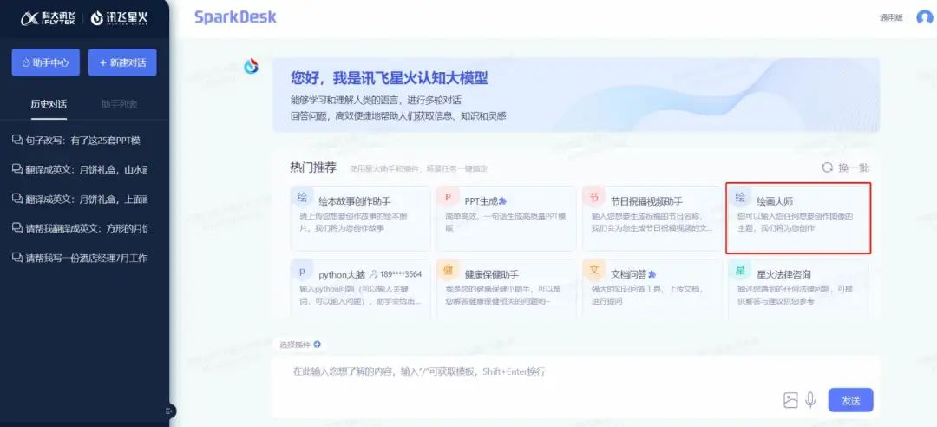Click chat icon beside 请帮我写一份酒店经理 conversation

16,258
